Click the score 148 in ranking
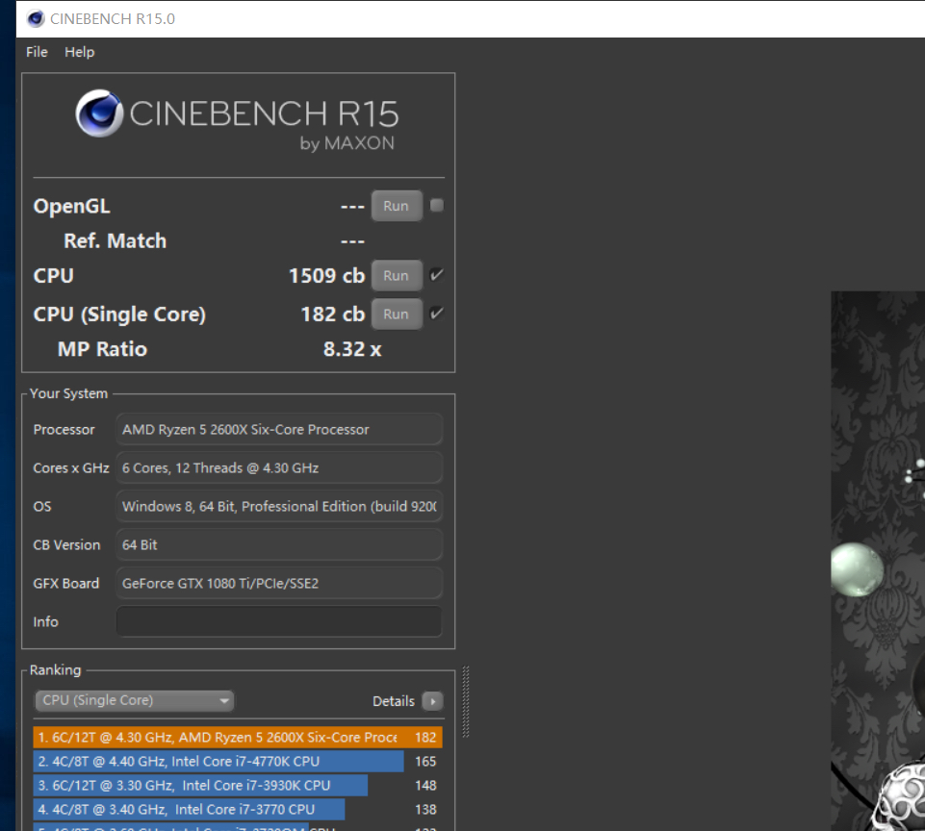The width and height of the screenshot is (925, 831). coord(425,786)
